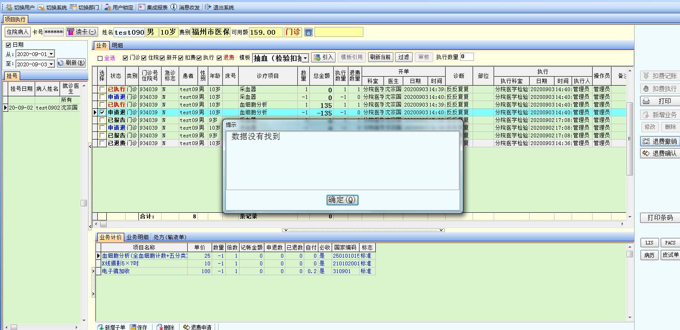Select the X线摄影5×7吋 pricing row

pyautogui.click(x=235, y=264)
